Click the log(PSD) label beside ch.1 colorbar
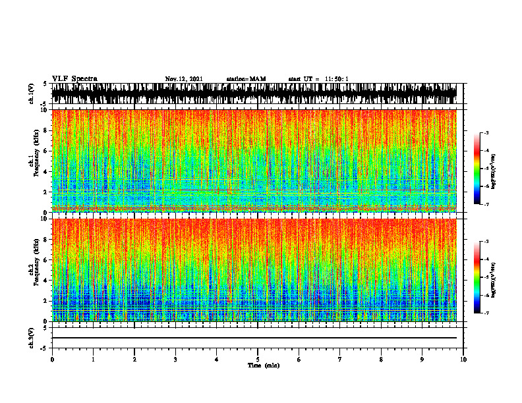Screen dimensions: 522x403 coord(494,172)
